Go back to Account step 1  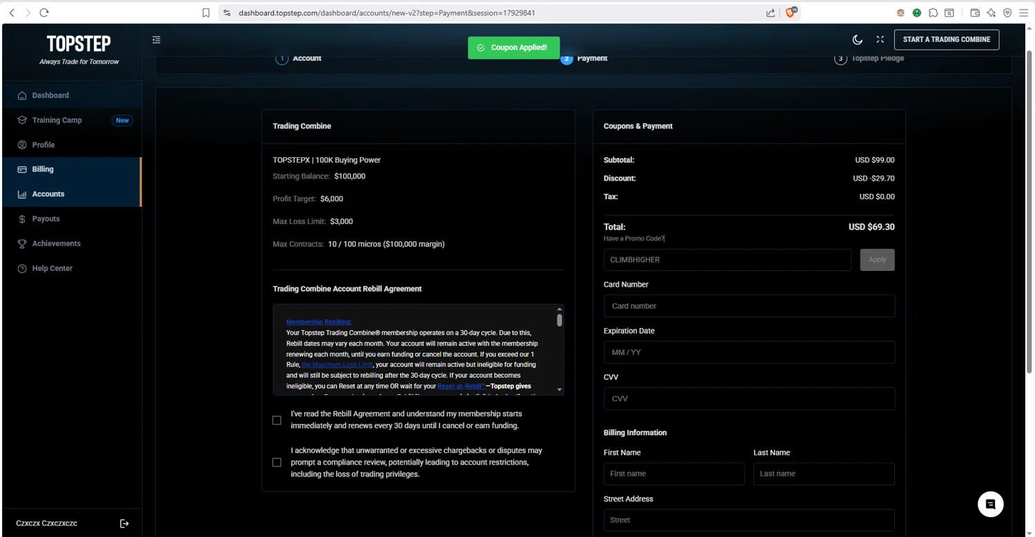299,59
